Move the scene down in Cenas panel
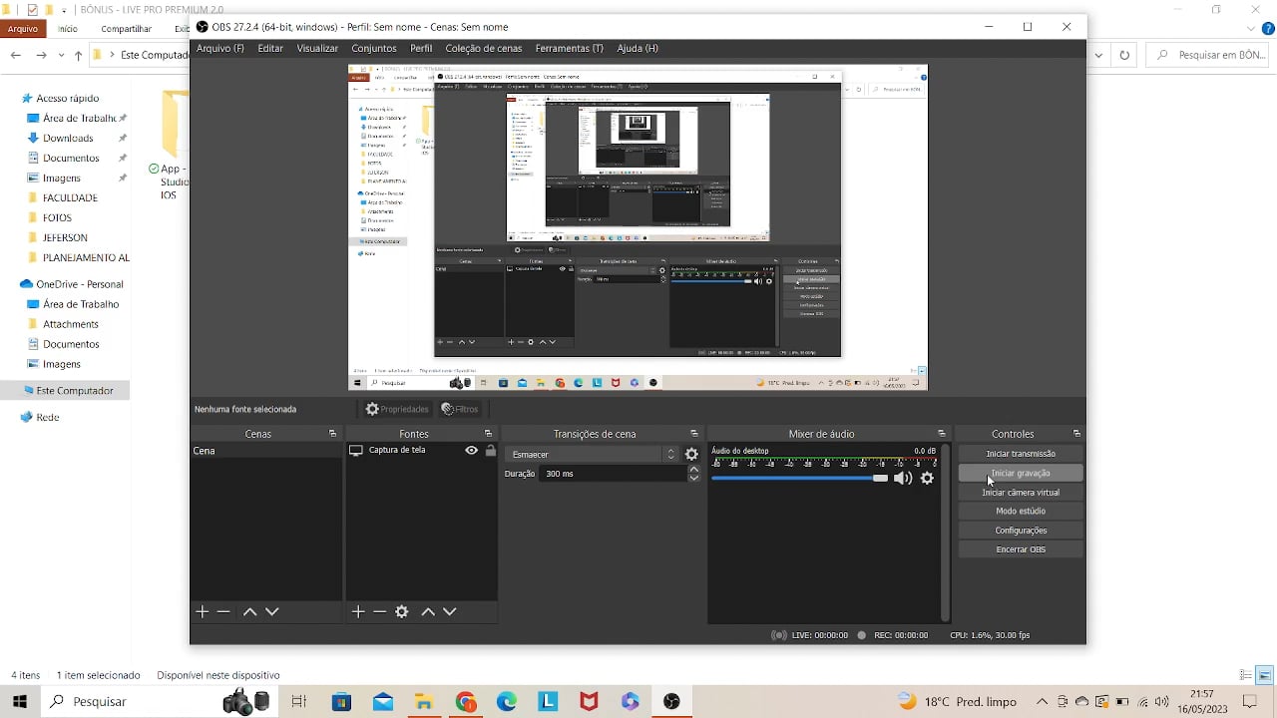The image size is (1277, 718). pos(272,611)
